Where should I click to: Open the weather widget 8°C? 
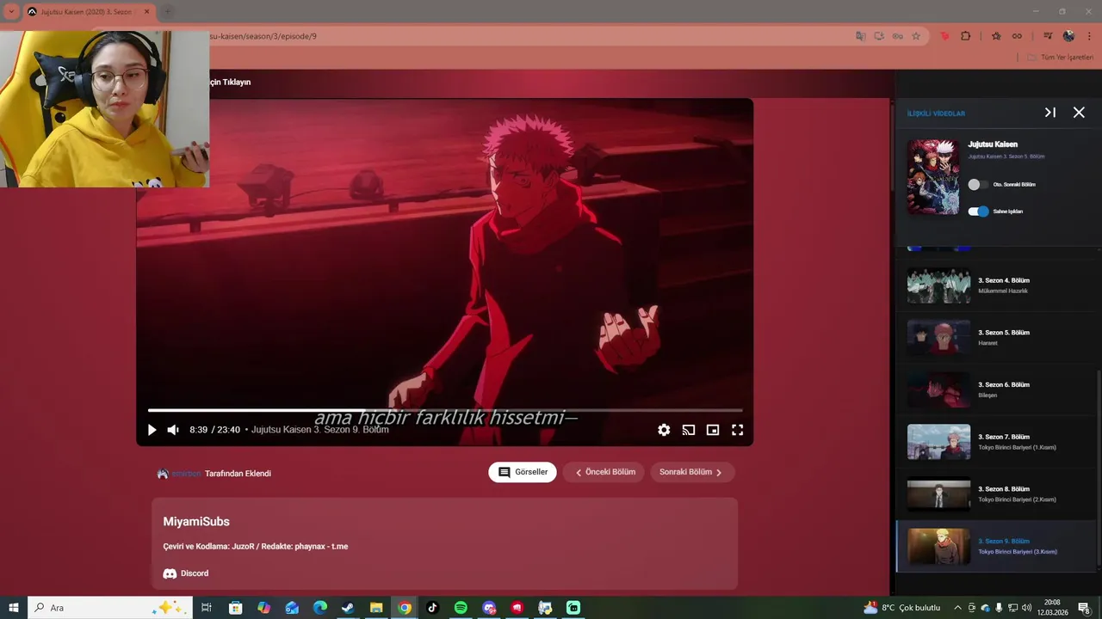901,608
